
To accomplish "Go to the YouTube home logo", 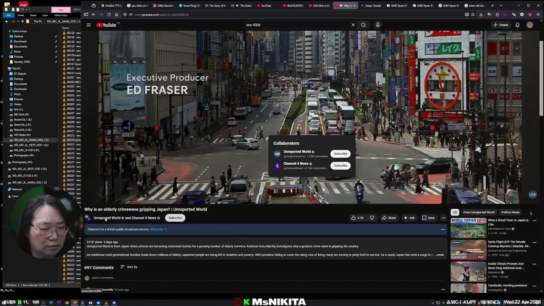I will [x=106, y=25].
